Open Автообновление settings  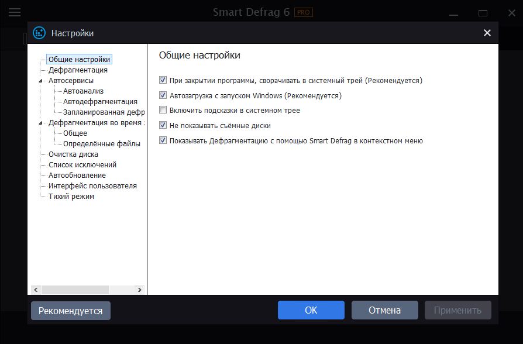[x=77, y=175]
